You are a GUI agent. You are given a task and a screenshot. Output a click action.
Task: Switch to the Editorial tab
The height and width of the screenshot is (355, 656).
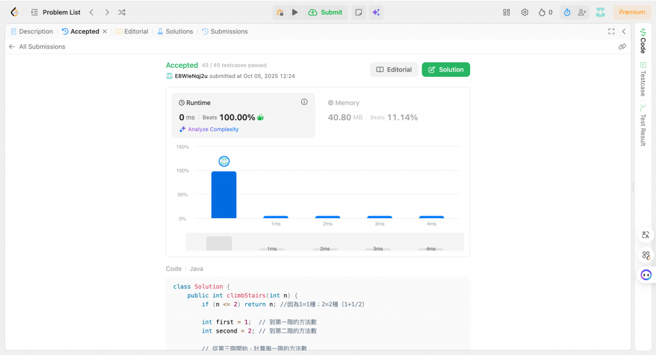pos(132,31)
